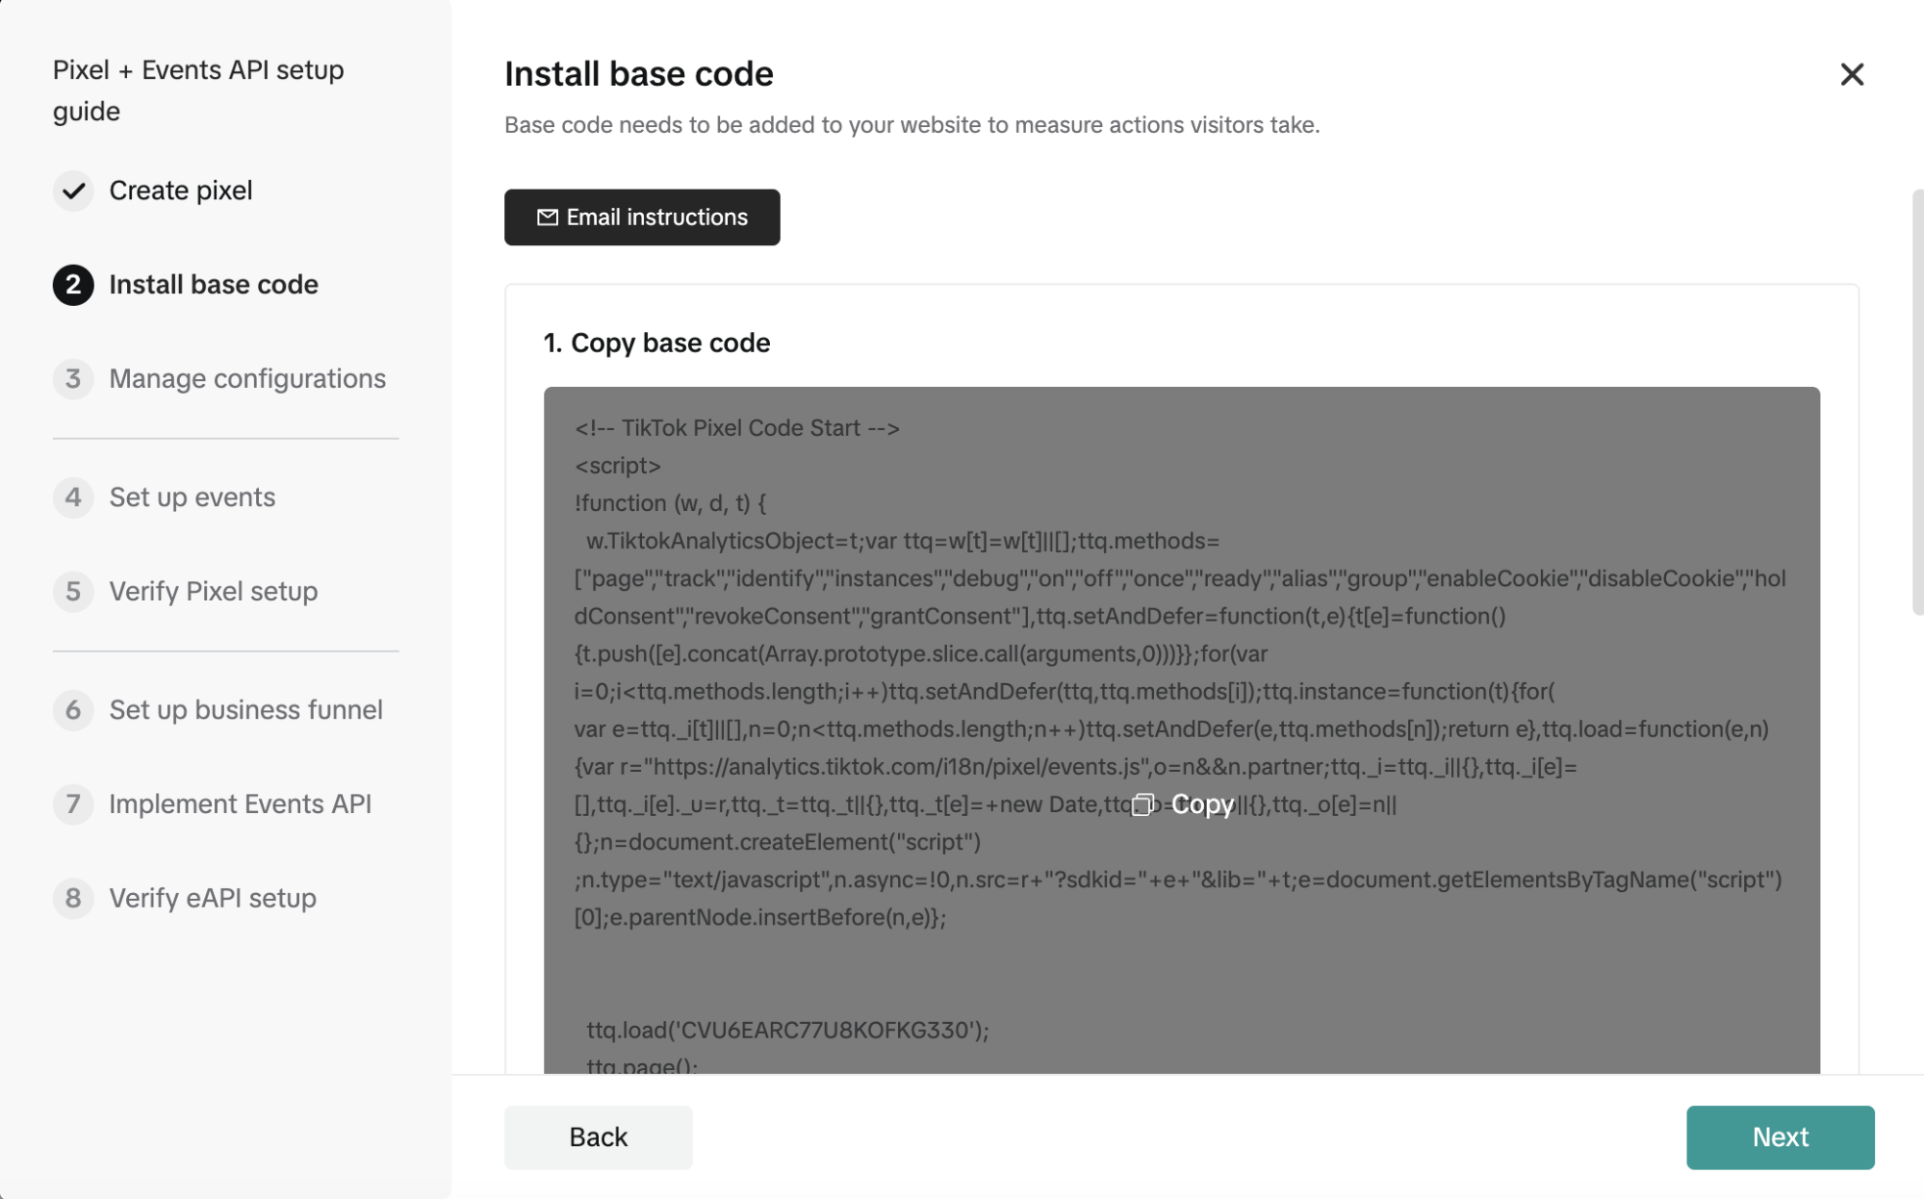Click the step 3 number badge
Viewport: 1924px width, 1199px height.
pyautogui.click(x=73, y=379)
